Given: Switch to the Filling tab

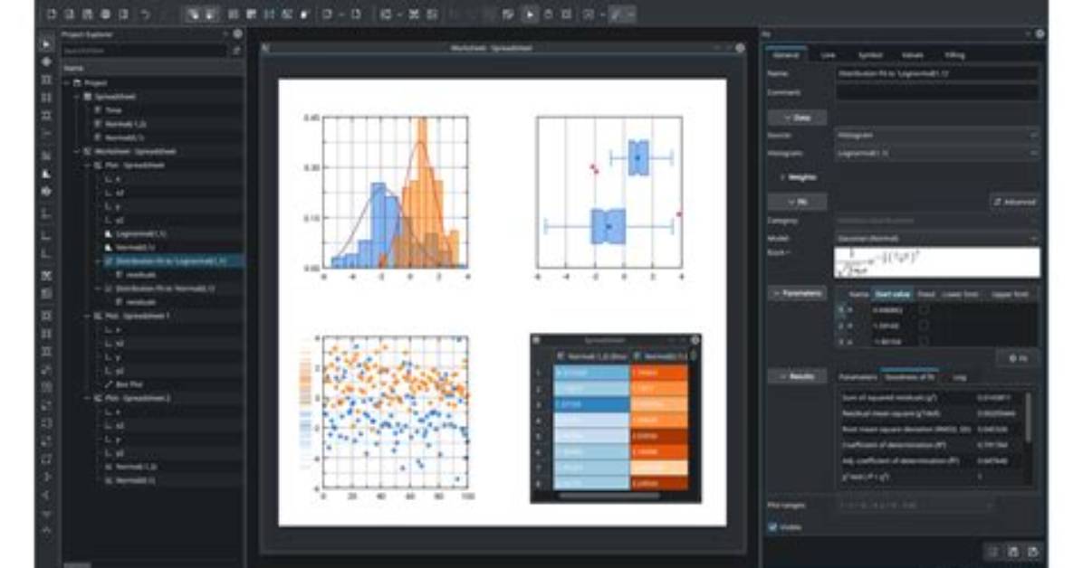Looking at the screenshot, I should tap(954, 55).
